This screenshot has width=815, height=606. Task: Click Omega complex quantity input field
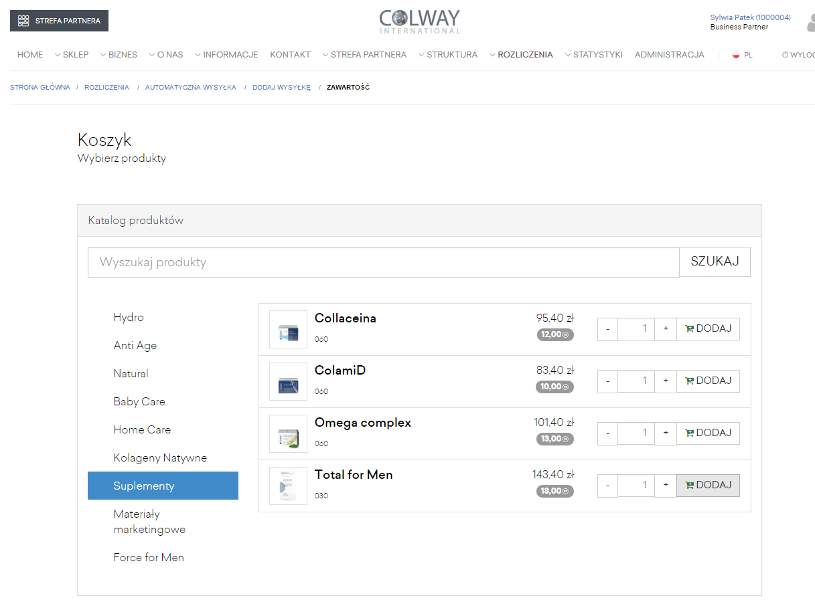[x=636, y=433]
